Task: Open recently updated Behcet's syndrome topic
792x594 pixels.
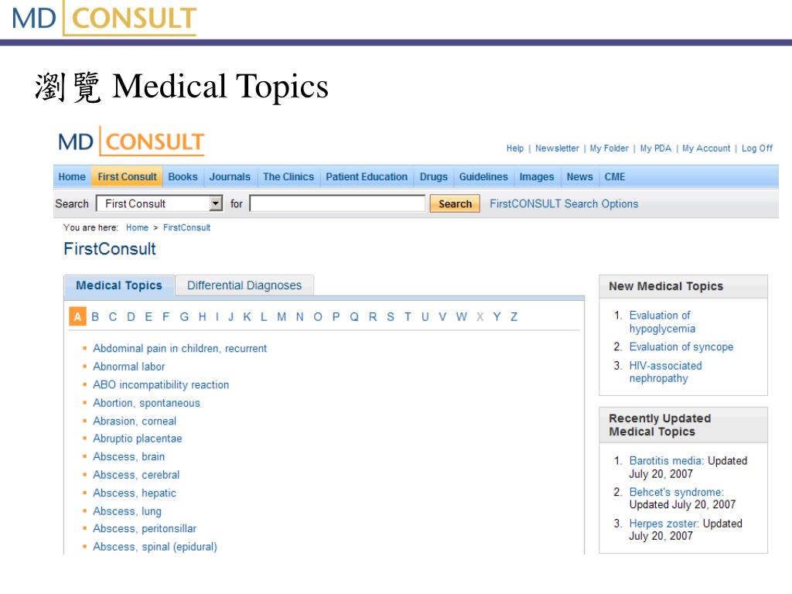Action: (x=676, y=492)
